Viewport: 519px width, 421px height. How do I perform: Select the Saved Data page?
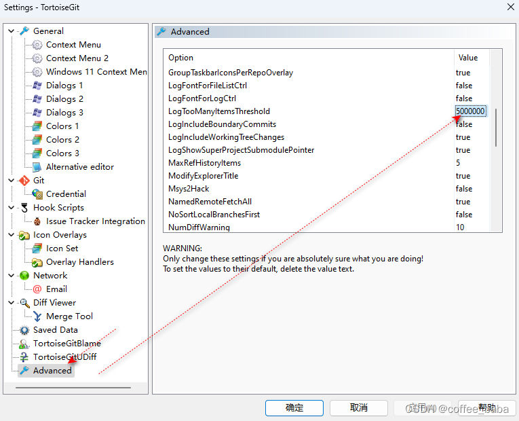55,330
